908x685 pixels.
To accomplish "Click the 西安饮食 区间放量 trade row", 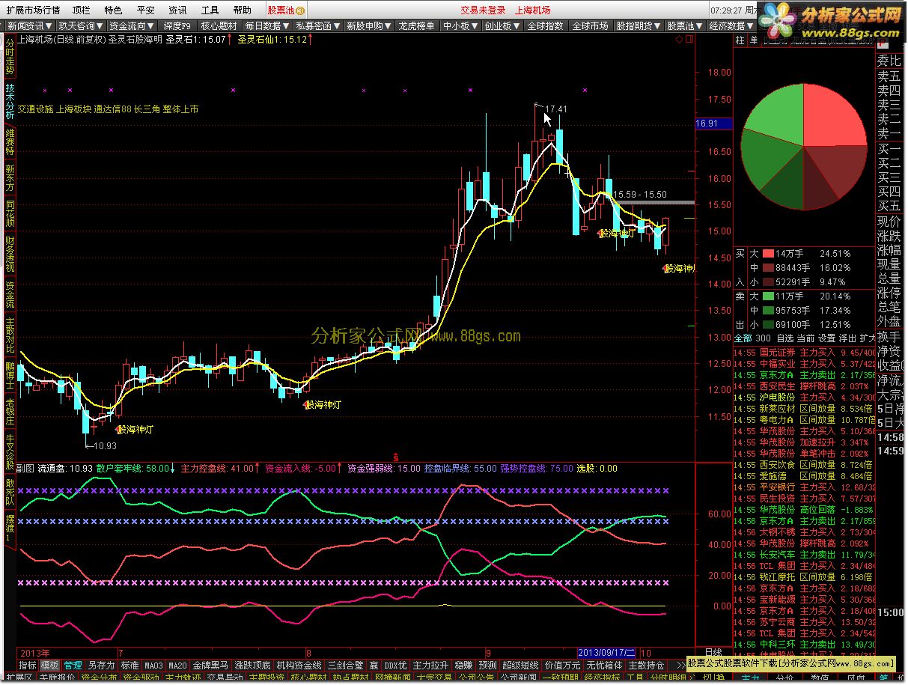I will click(804, 464).
